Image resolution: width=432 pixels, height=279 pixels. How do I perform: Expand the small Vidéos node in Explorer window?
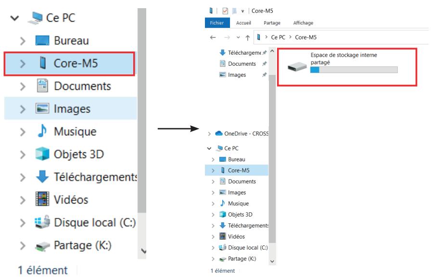[213, 237]
